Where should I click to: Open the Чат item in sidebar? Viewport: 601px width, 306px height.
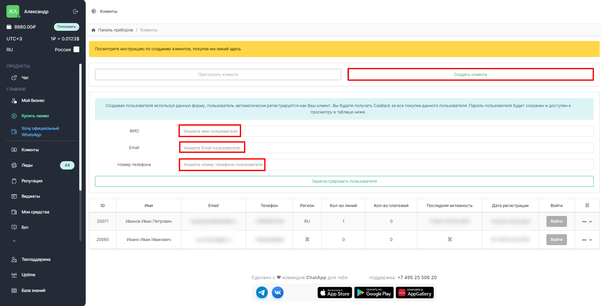pyautogui.click(x=25, y=78)
